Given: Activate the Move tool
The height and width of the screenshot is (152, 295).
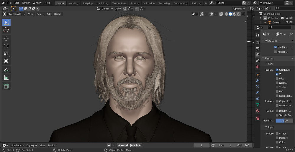Looking at the screenshot, I should 6,38.
